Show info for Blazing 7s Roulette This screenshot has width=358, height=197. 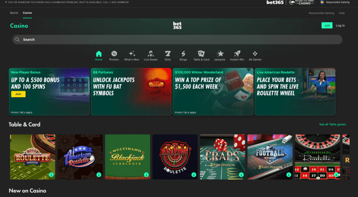click(194, 175)
